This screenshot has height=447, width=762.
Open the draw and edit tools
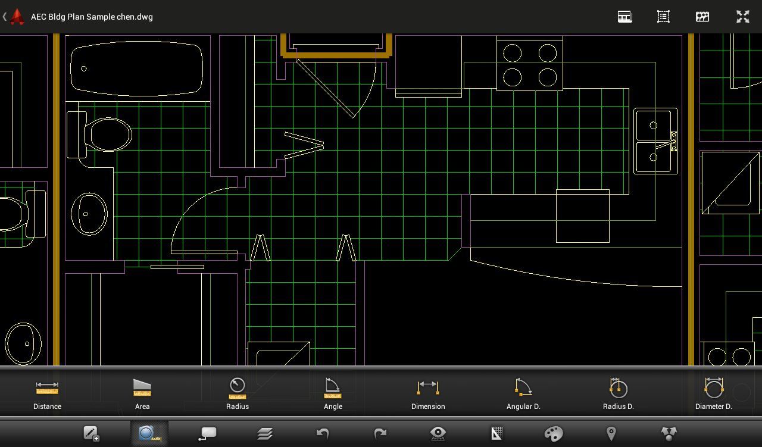pos(91,433)
